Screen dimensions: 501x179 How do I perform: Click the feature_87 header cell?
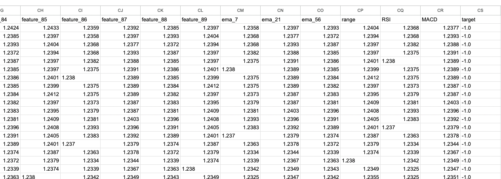tap(120, 19)
